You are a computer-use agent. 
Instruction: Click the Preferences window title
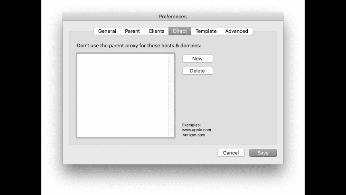point(173,17)
